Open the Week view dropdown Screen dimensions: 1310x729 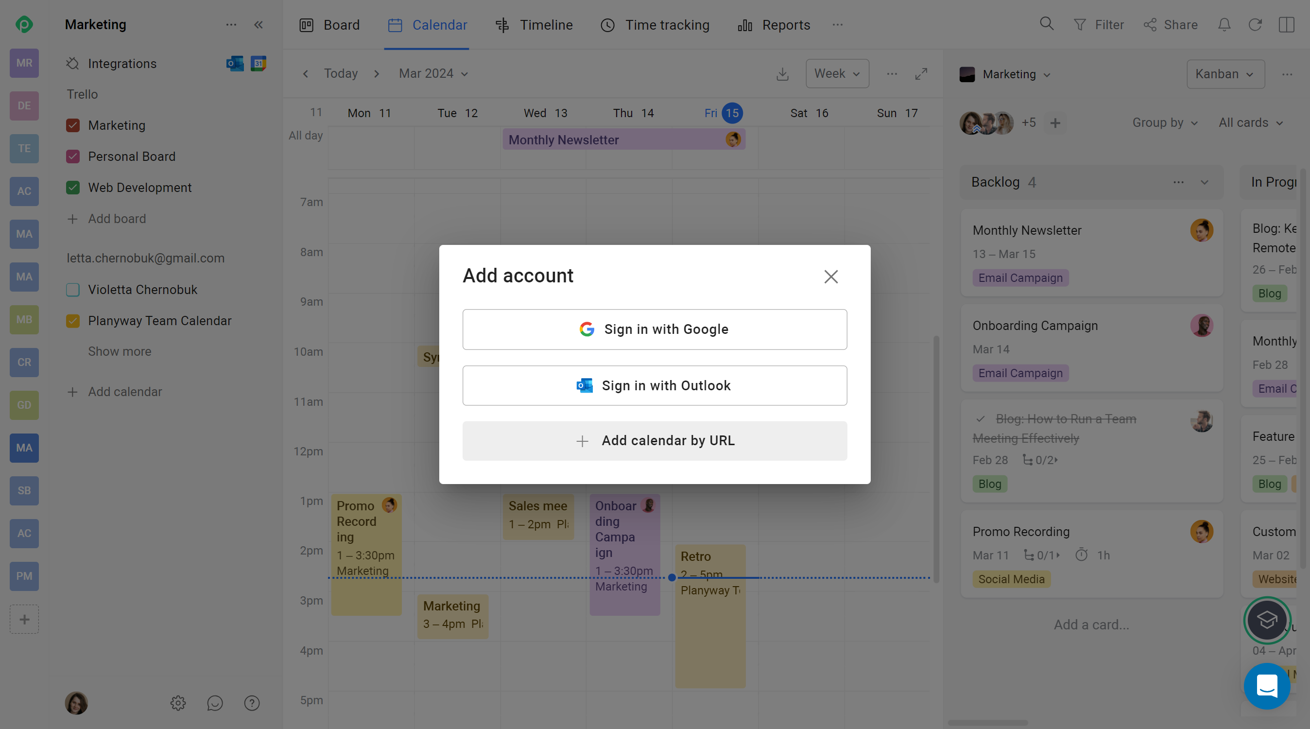pyautogui.click(x=837, y=74)
